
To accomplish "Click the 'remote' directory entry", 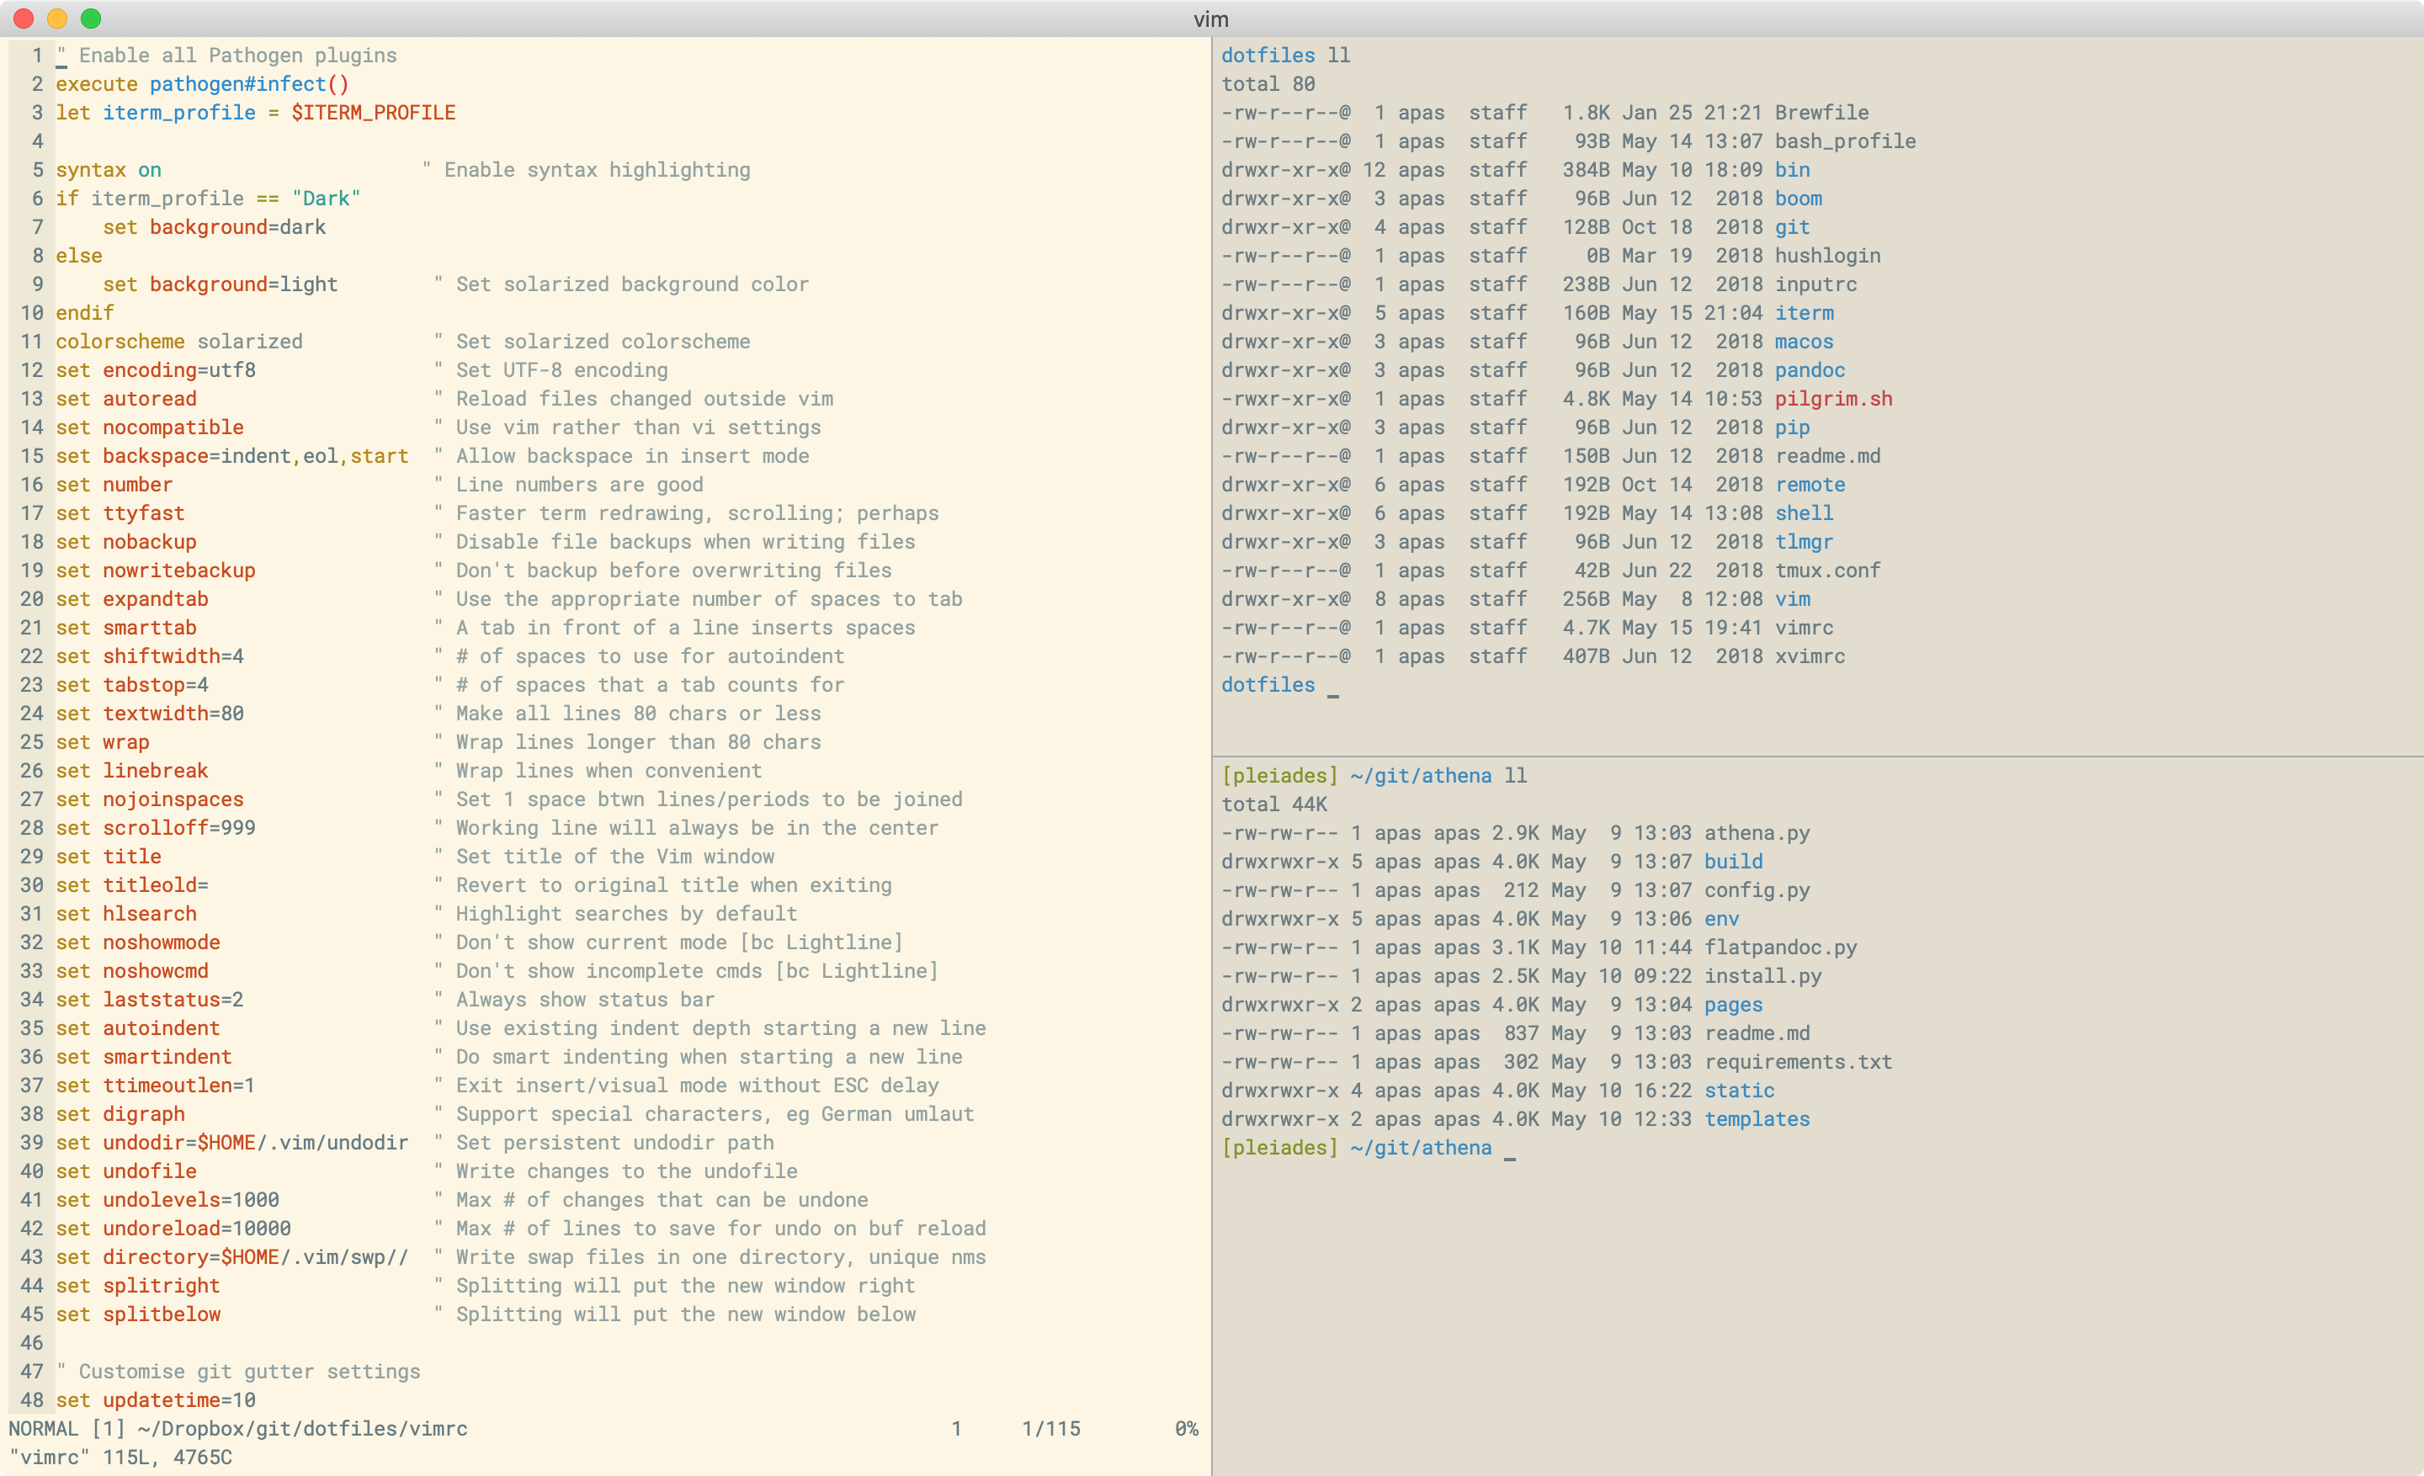I will point(1809,485).
